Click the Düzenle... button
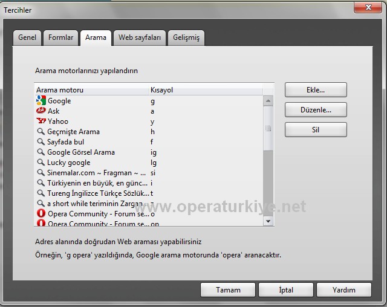The image size is (387, 307). pyautogui.click(x=316, y=110)
